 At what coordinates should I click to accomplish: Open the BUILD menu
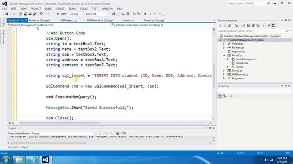click(x=49, y=9)
